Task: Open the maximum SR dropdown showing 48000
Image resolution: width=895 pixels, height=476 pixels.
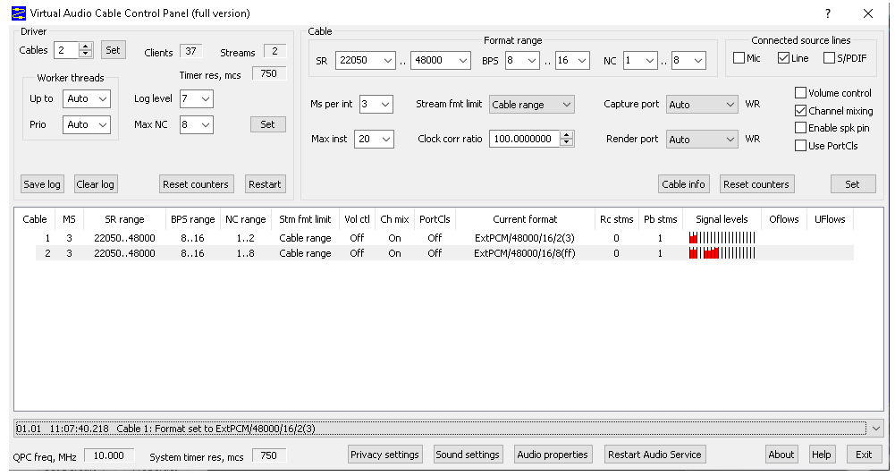Action: (441, 60)
